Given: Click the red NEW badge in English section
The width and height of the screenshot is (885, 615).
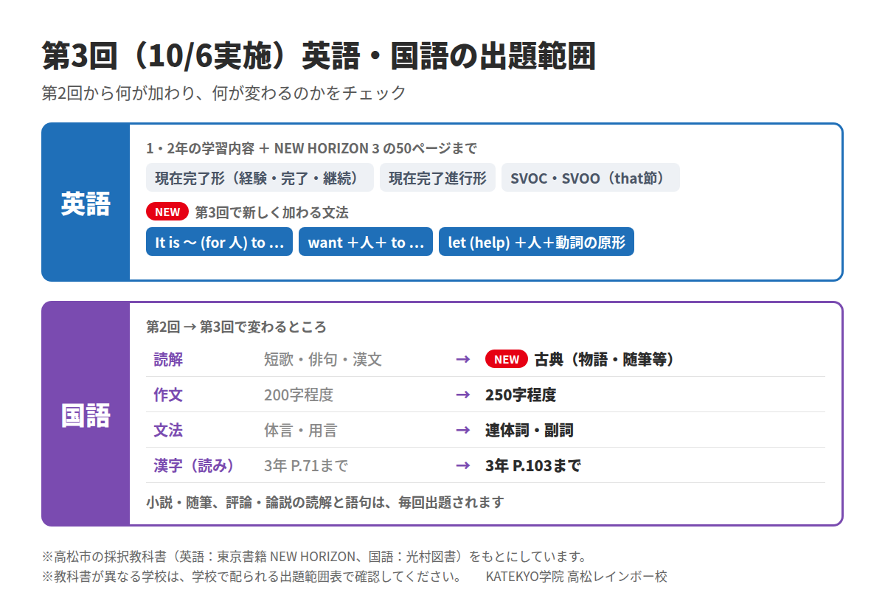Looking at the screenshot, I should pos(167,212).
